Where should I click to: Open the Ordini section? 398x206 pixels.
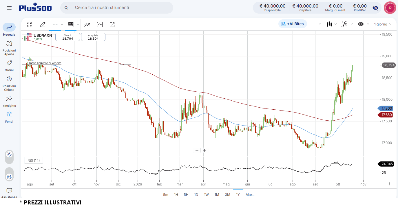9,66
